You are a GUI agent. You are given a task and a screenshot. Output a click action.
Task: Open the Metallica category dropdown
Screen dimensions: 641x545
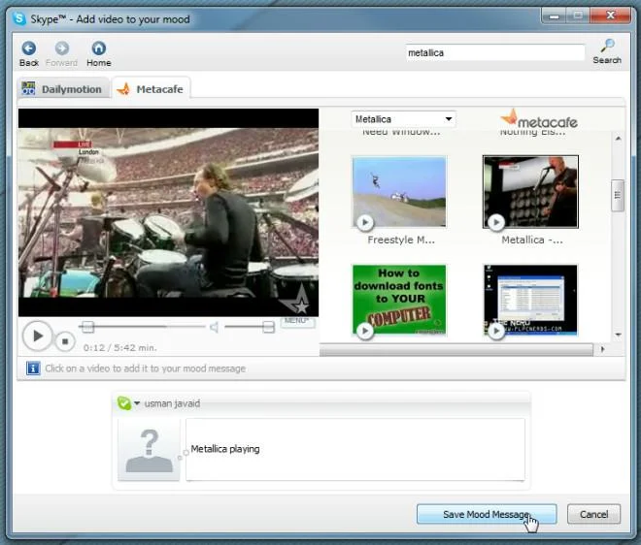[x=403, y=119]
